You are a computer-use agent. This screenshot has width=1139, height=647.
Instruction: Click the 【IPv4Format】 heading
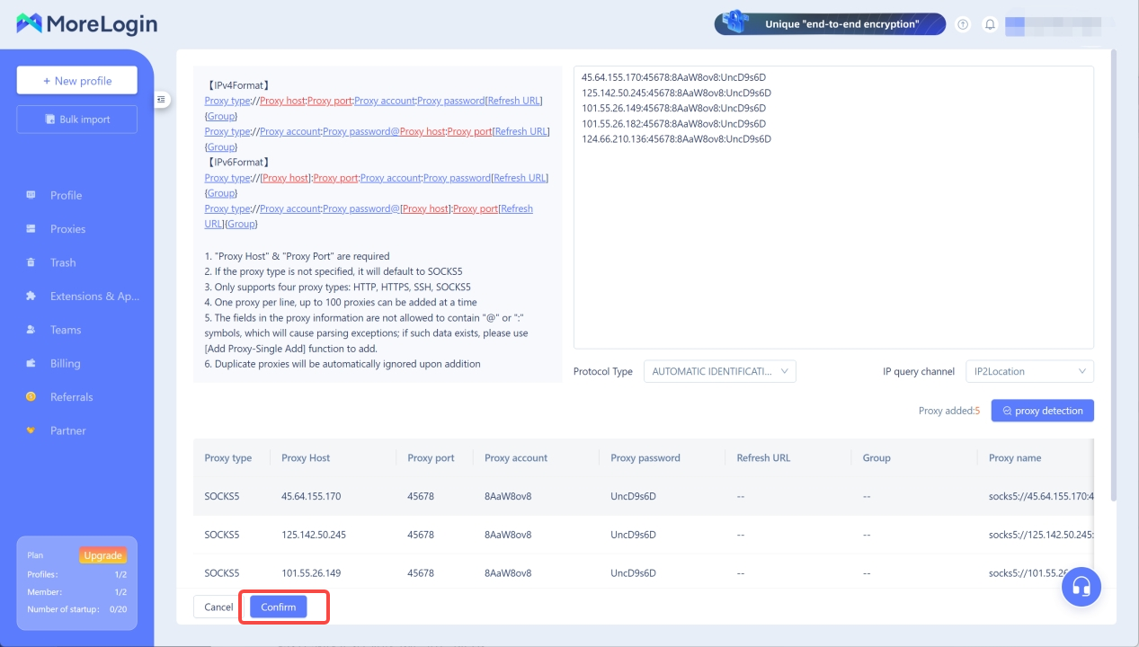point(237,85)
